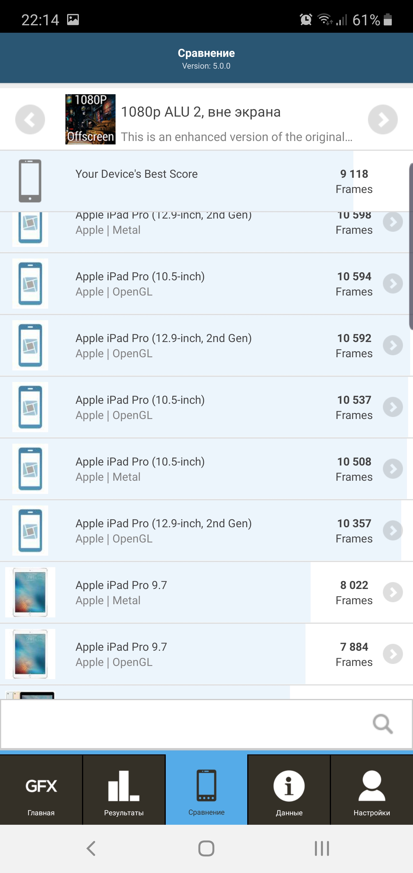Image resolution: width=413 pixels, height=873 pixels.
Task: Go to previous benchmark test arrow
Action: 30,120
